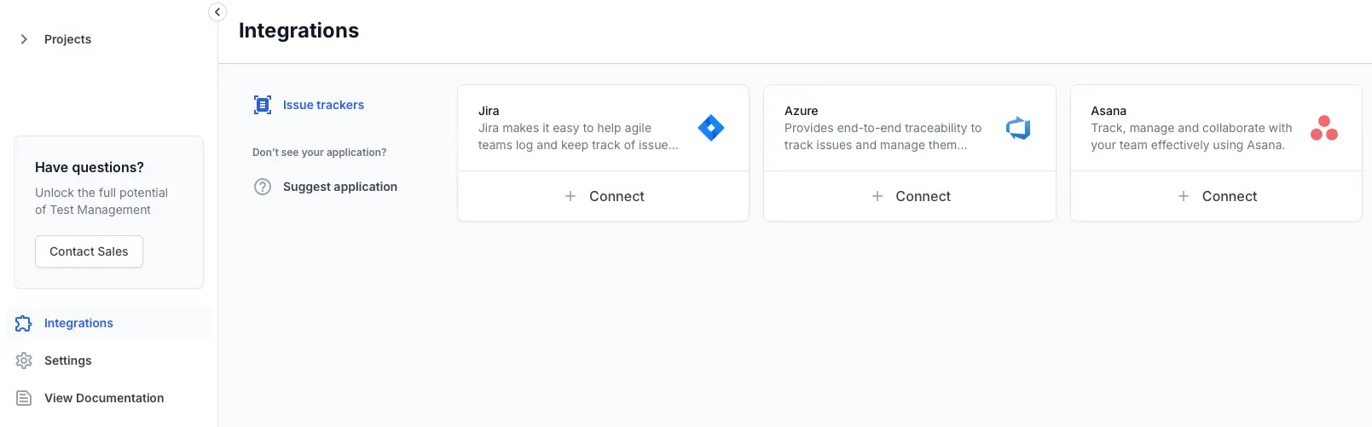The image size is (1372, 427).
Task: Open the Projects section
Action: pos(67,39)
